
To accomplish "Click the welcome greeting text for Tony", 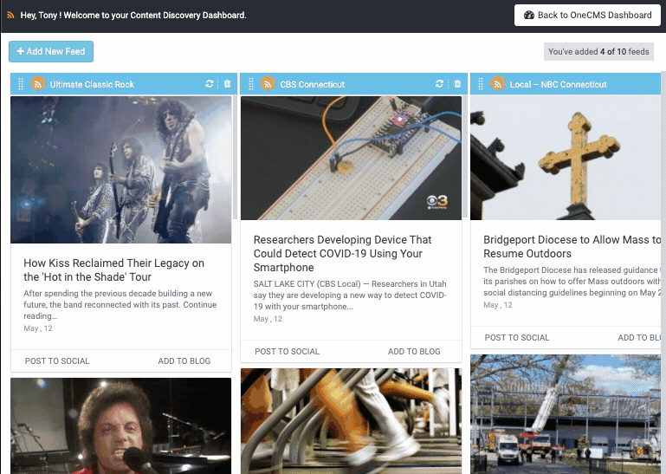I will [133, 16].
